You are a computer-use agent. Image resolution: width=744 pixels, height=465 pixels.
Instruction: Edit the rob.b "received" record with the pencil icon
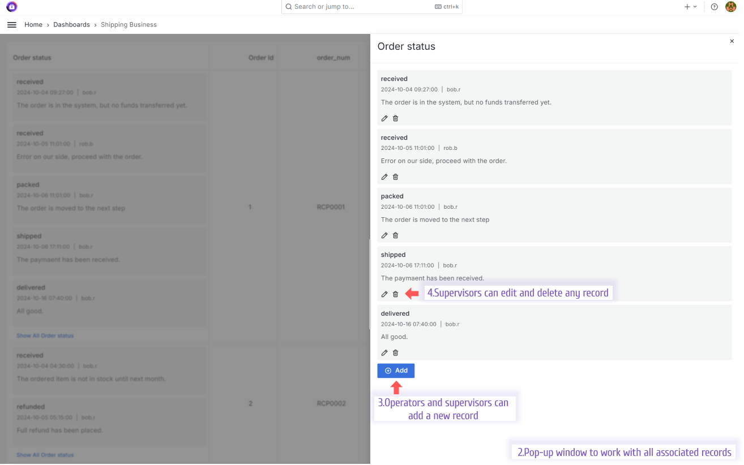tap(384, 176)
